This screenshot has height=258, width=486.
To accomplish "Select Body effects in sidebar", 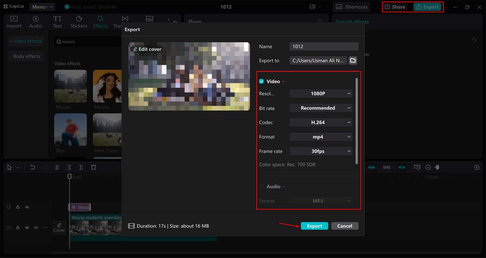I will pos(26,56).
